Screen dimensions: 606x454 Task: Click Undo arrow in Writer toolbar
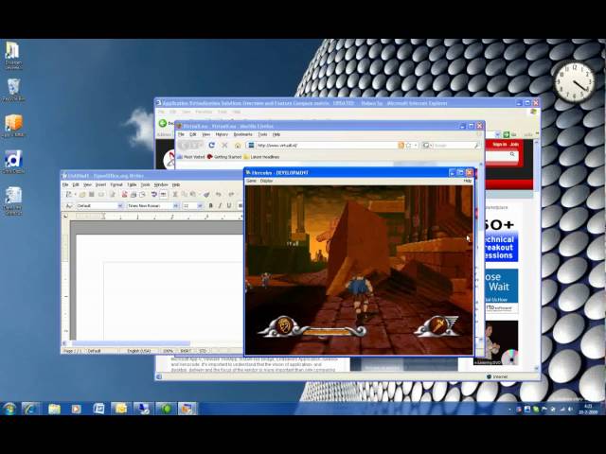pyautogui.click(x=219, y=194)
